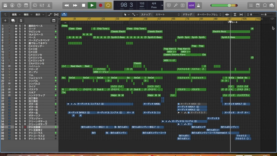This screenshot has width=277, height=156.
Task: Record-enable the ハイハット track
Action: (x=25, y=66)
